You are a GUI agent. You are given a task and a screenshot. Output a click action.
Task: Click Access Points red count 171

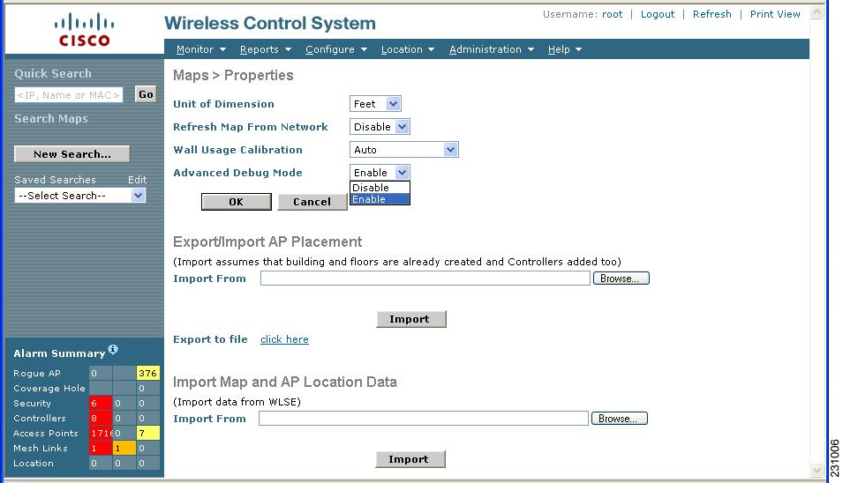[101, 433]
